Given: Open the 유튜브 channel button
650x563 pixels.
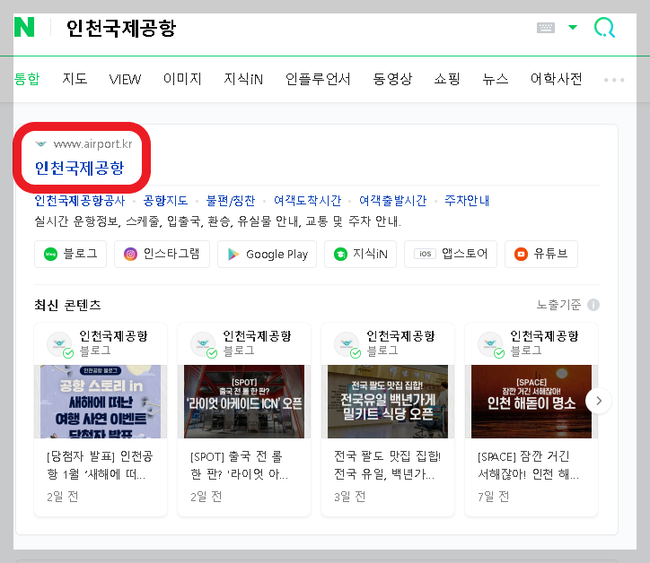Looking at the screenshot, I should pyautogui.click(x=541, y=255).
